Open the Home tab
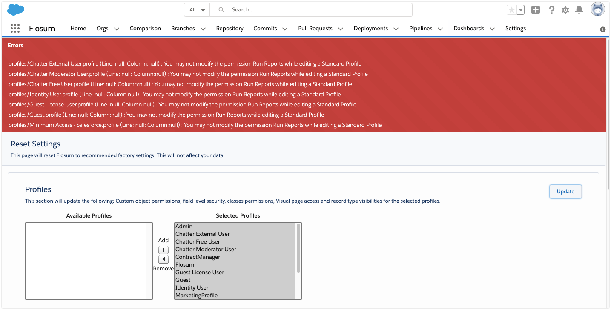The height and width of the screenshot is (310, 611). (78, 28)
